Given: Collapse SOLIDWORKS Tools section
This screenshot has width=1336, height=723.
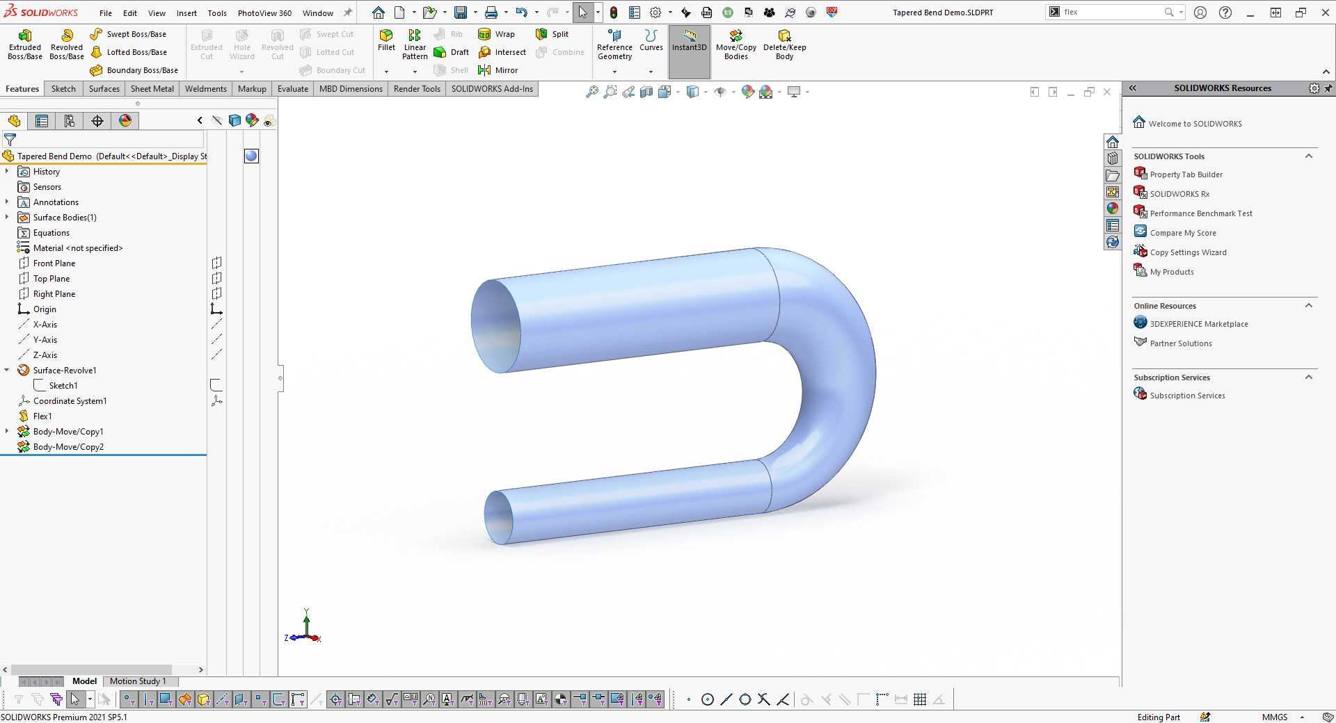Looking at the screenshot, I should click(x=1309, y=156).
